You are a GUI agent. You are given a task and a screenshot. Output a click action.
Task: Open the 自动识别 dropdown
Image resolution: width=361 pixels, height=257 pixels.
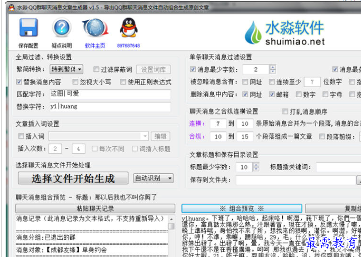(x=154, y=178)
